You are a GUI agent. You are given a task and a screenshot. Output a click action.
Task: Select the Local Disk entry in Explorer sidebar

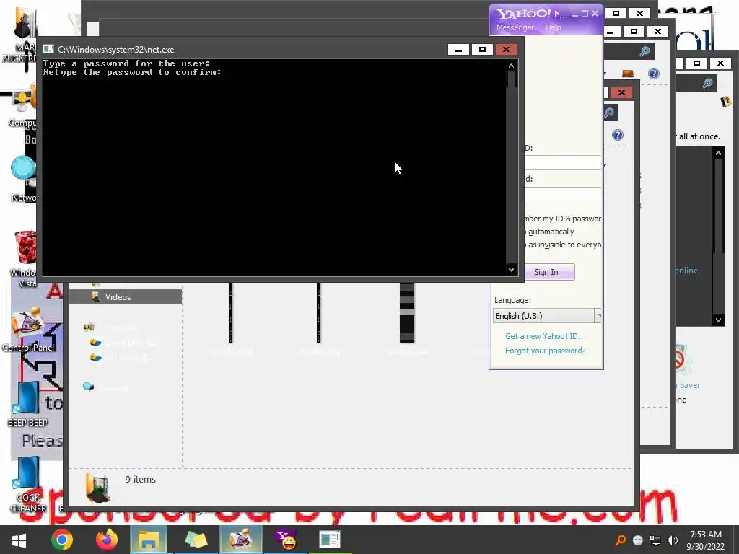pyautogui.click(x=126, y=343)
